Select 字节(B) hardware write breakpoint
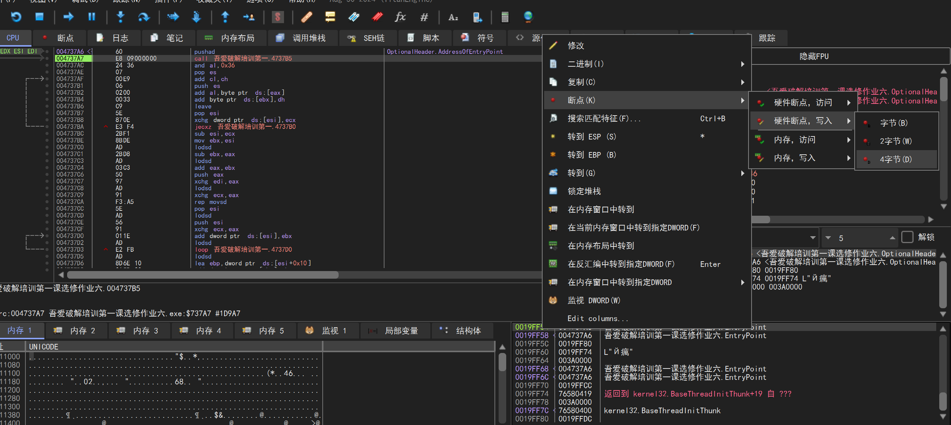Image resolution: width=951 pixels, height=425 pixels. pyautogui.click(x=897, y=123)
